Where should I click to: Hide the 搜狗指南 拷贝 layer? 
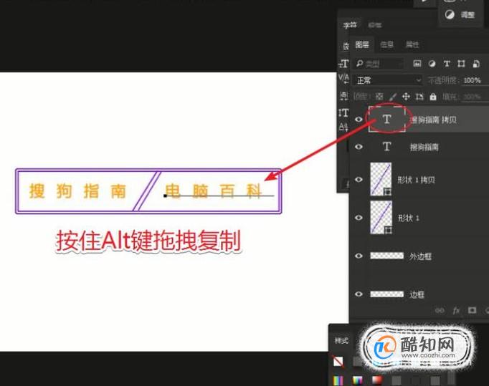click(x=359, y=120)
